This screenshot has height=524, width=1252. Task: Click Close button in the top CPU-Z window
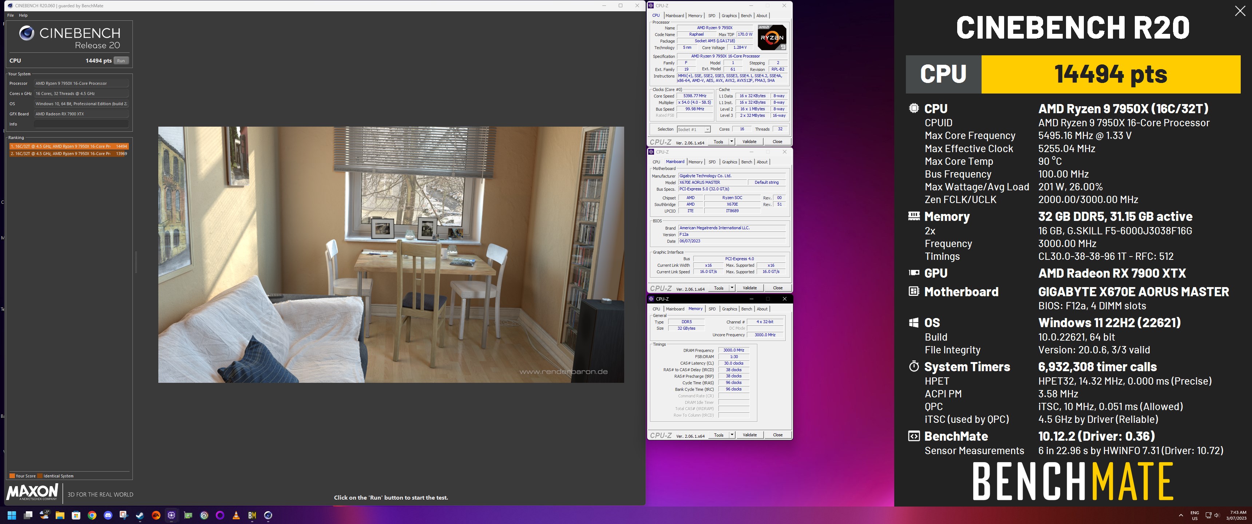[x=778, y=142]
